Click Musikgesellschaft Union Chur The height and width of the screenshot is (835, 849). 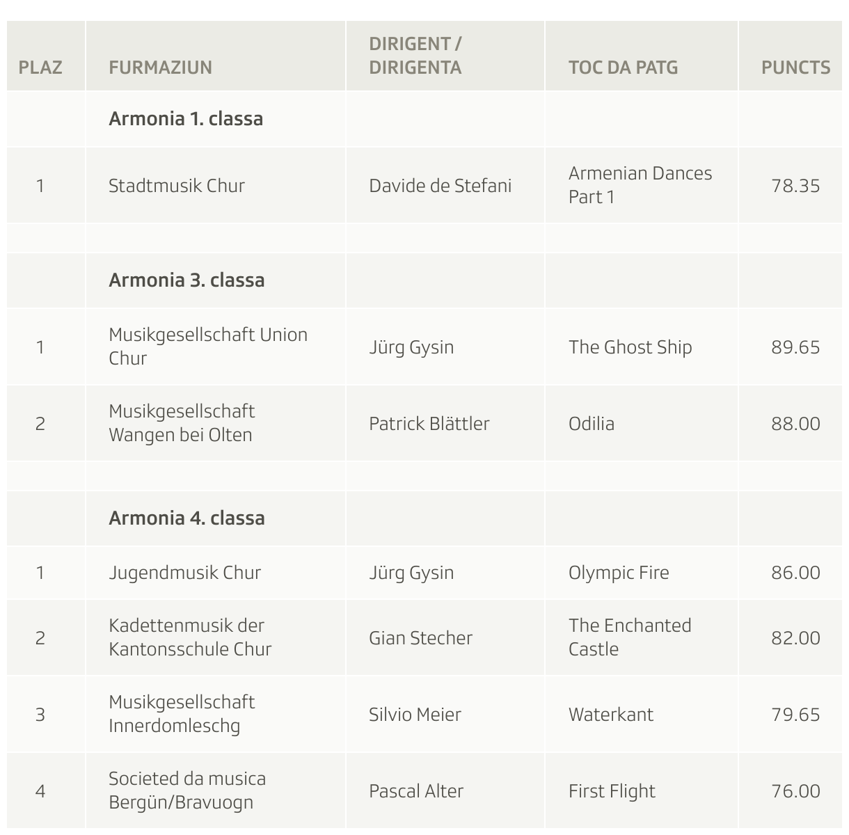(207, 347)
